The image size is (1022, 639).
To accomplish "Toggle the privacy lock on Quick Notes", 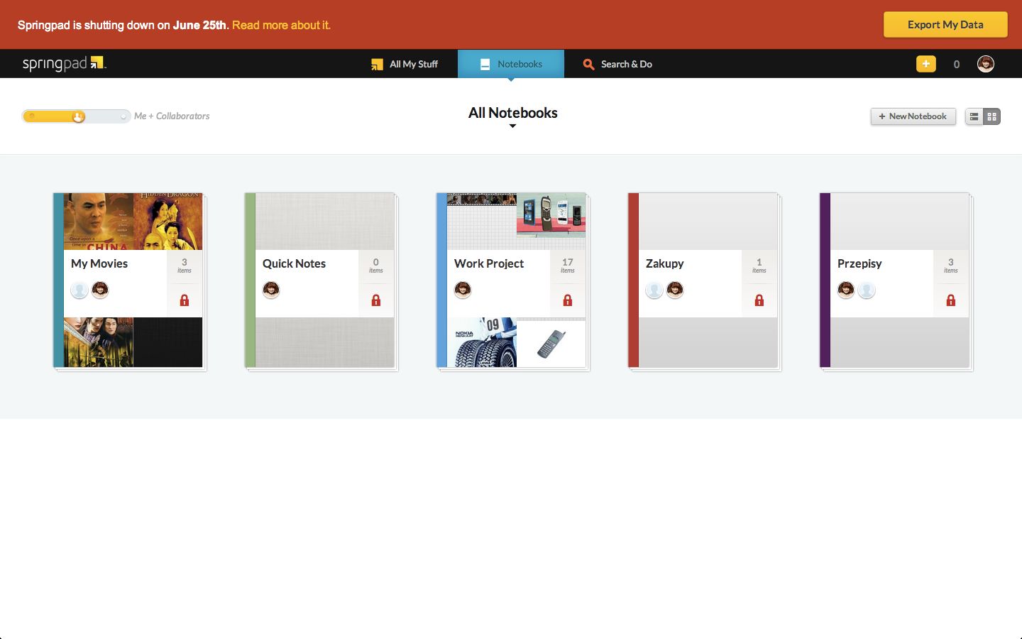I will pyautogui.click(x=376, y=300).
